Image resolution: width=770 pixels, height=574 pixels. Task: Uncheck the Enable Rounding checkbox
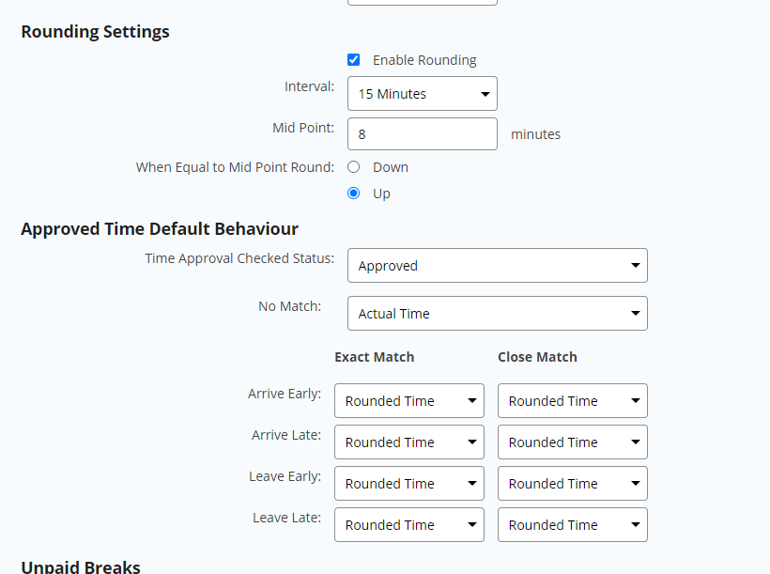pos(354,60)
